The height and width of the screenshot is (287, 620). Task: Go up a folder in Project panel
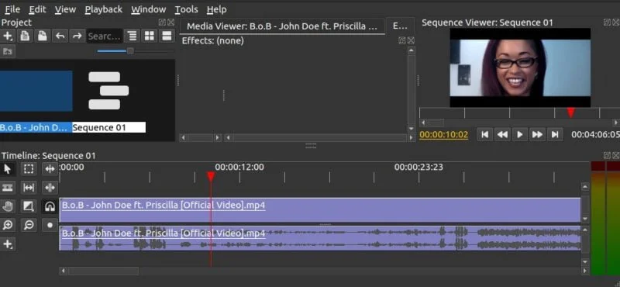(x=8, y=51)
